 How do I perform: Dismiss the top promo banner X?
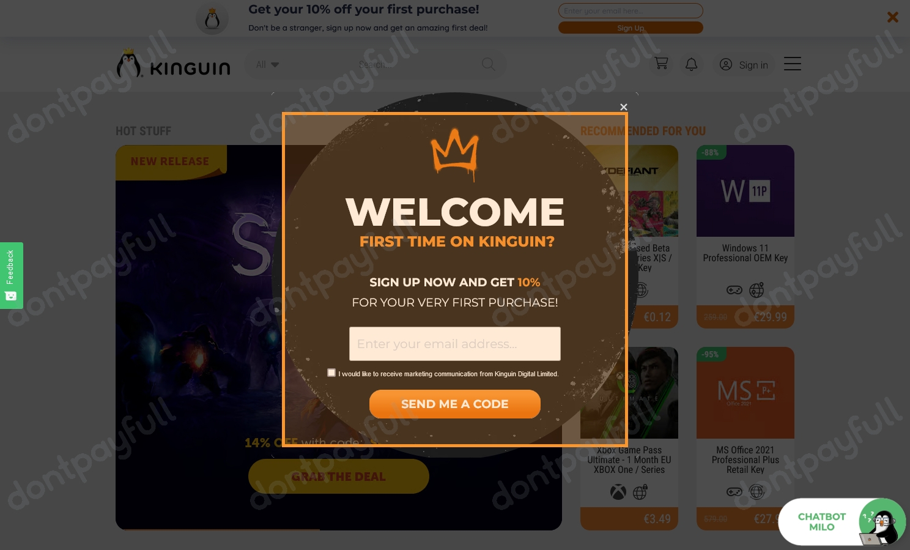[893, 17]
